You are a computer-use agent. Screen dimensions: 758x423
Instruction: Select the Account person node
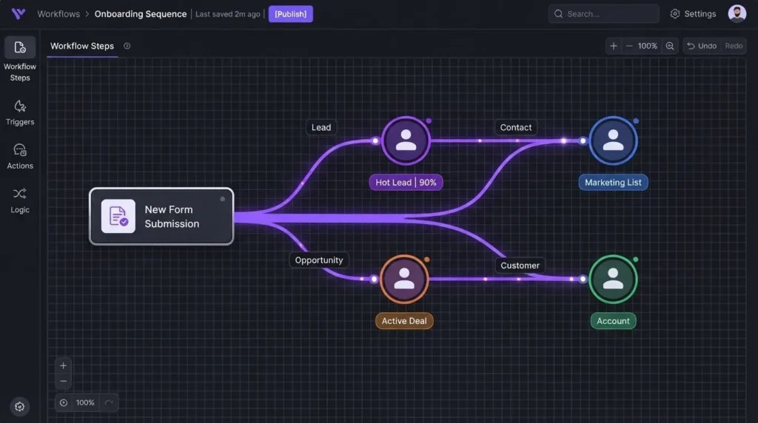coord(613,279)
